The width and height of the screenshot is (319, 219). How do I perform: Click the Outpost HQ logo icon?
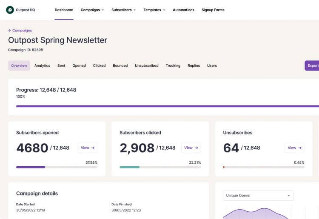(10, 10)
